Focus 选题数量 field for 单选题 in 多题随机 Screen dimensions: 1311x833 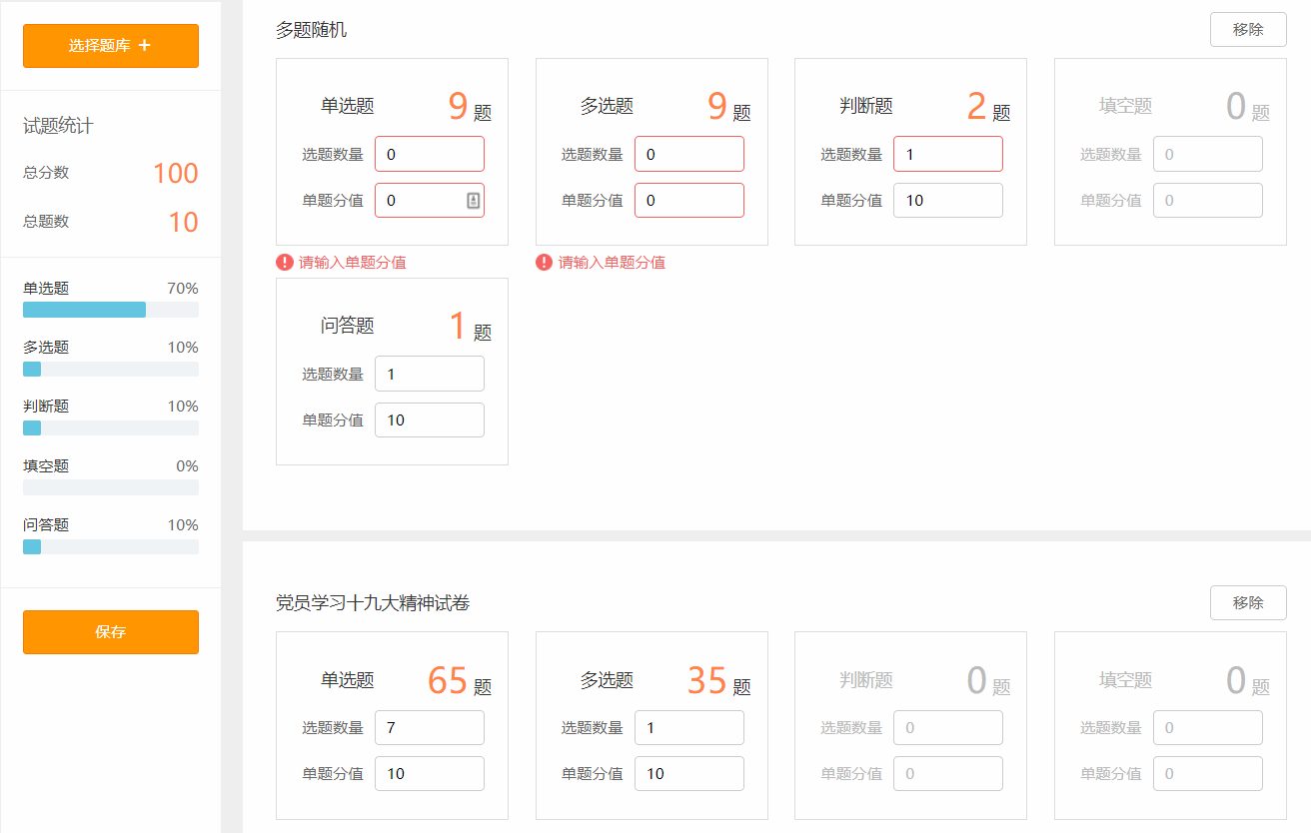tap(429, 155)
